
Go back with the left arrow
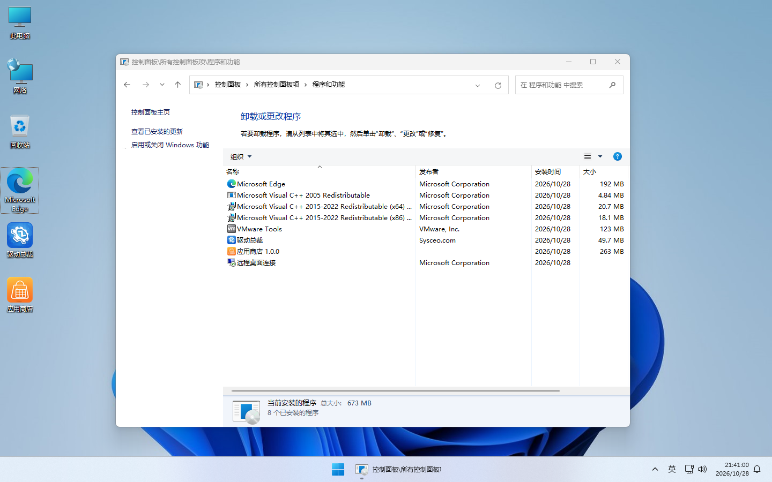127,85
